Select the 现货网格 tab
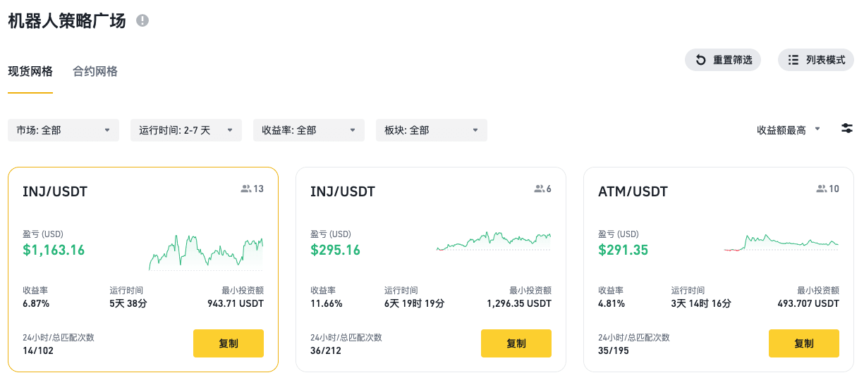The width and height of the screenshot is (864, 380). 30,71
